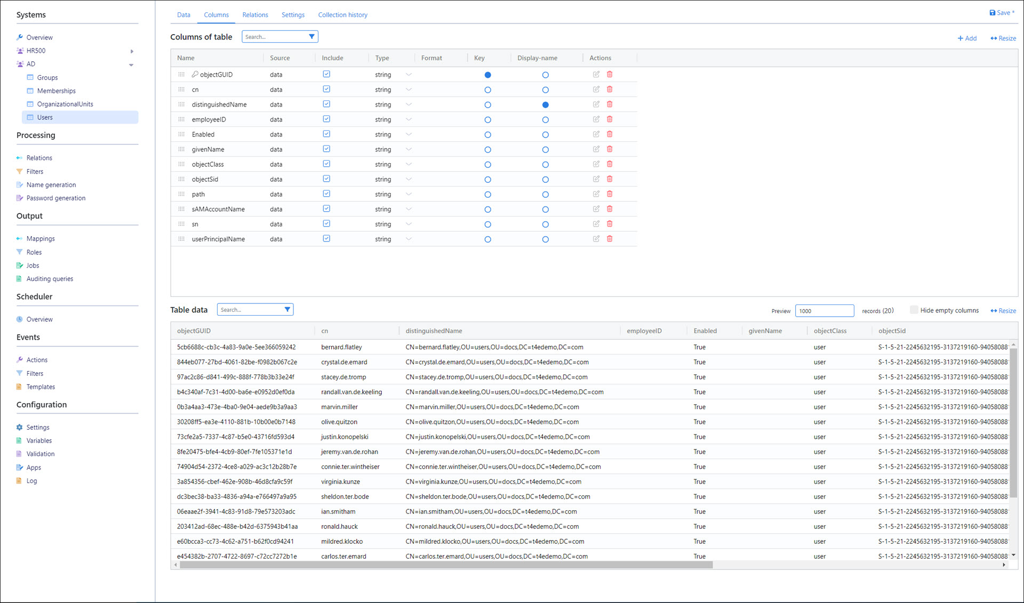Click the Add column button

click(x=967, y=38)
